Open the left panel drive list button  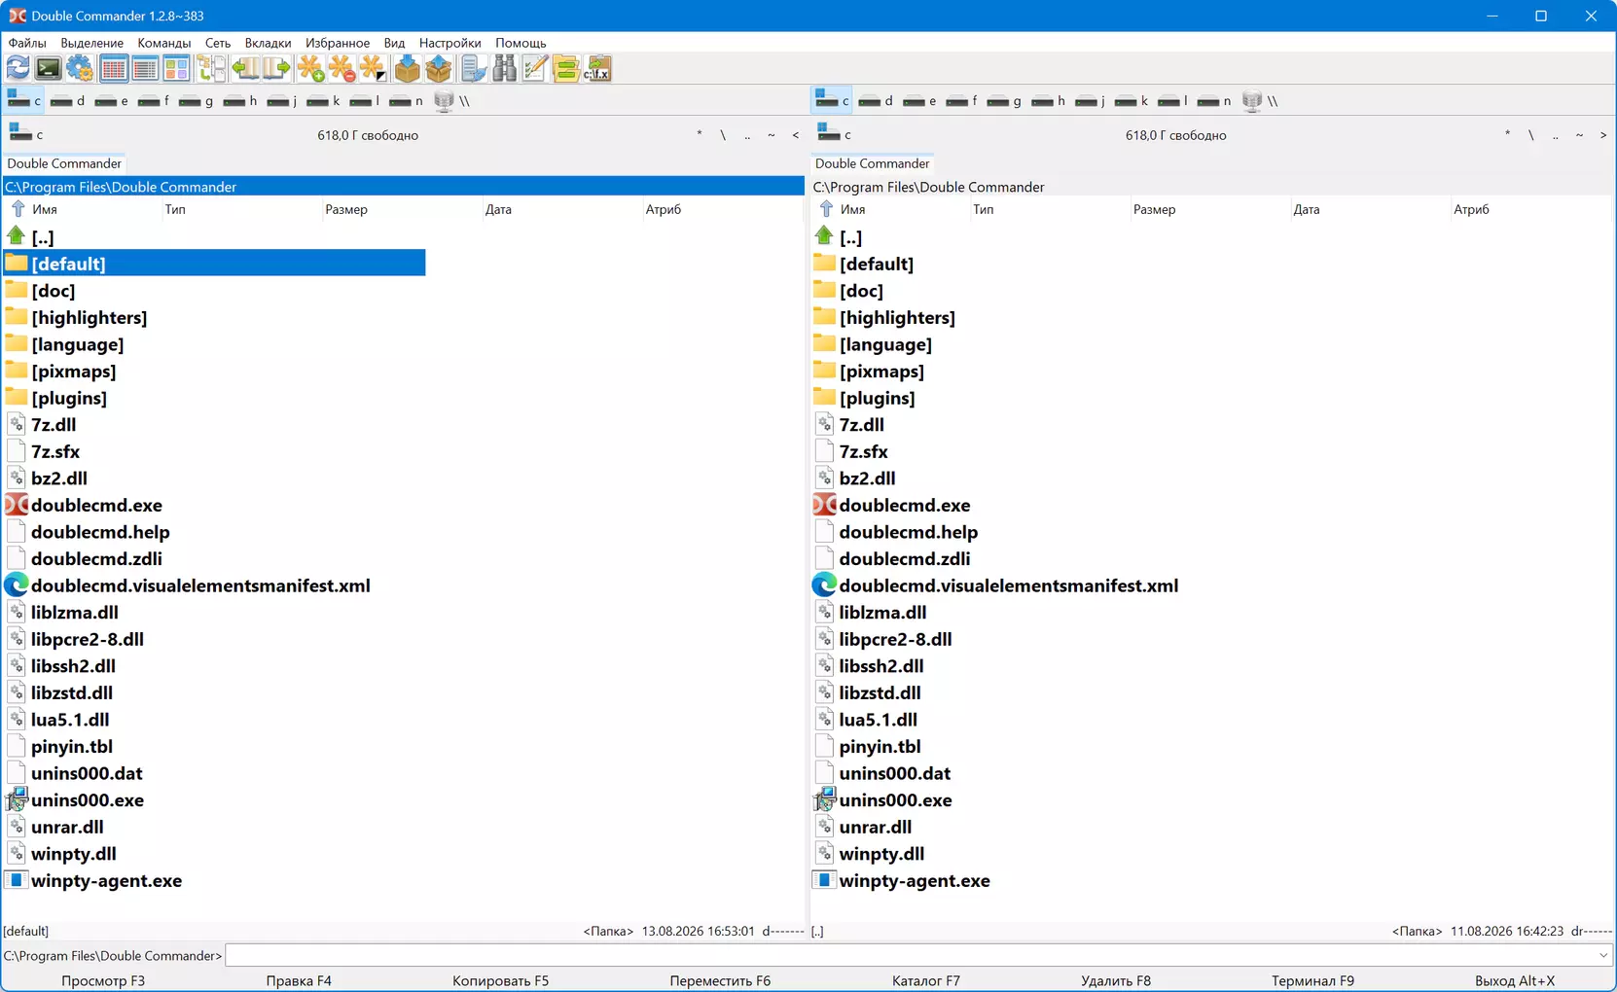tap(26, 134)
